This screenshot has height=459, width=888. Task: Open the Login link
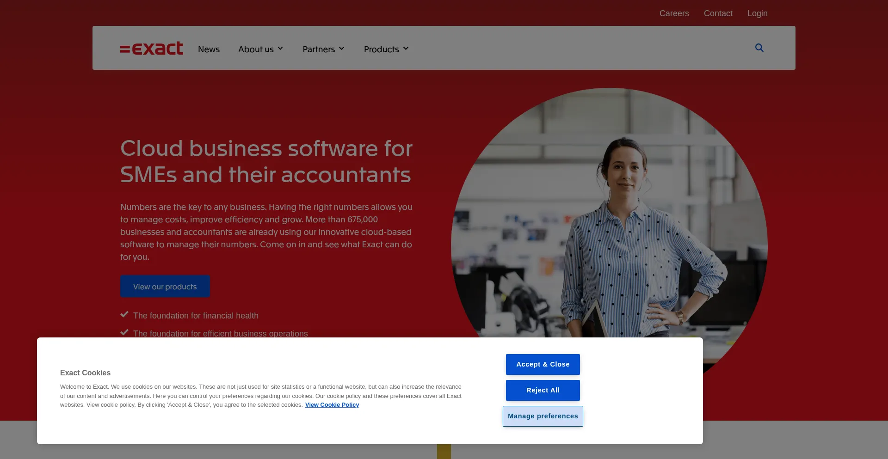pyautogui.click(x=757, y=13)
